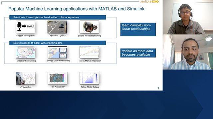
Task: Open the Weather Forecasting map thumbnail
Action: pyautogui.click(x=25, y=52)
